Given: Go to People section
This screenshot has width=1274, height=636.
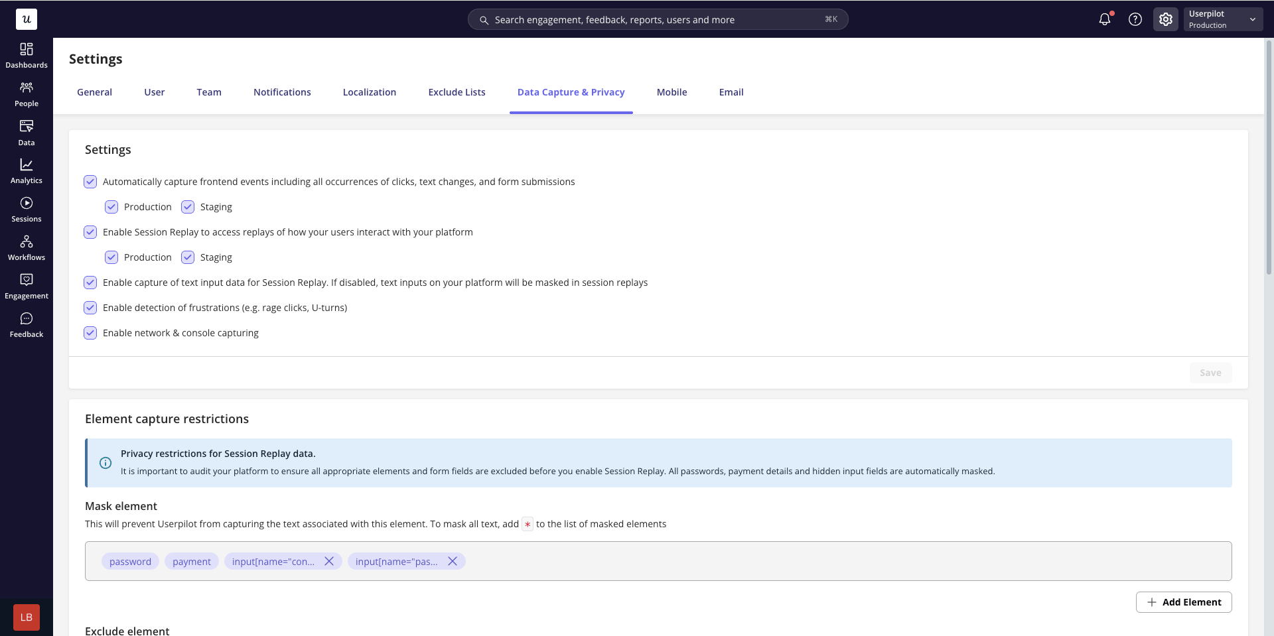Looking at the screenshot, I should pyautogui.click(x=27, y=94).
